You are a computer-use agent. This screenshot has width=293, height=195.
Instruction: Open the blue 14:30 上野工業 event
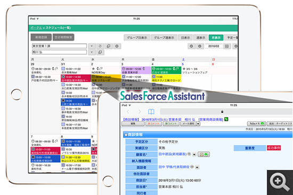[76, 102]
